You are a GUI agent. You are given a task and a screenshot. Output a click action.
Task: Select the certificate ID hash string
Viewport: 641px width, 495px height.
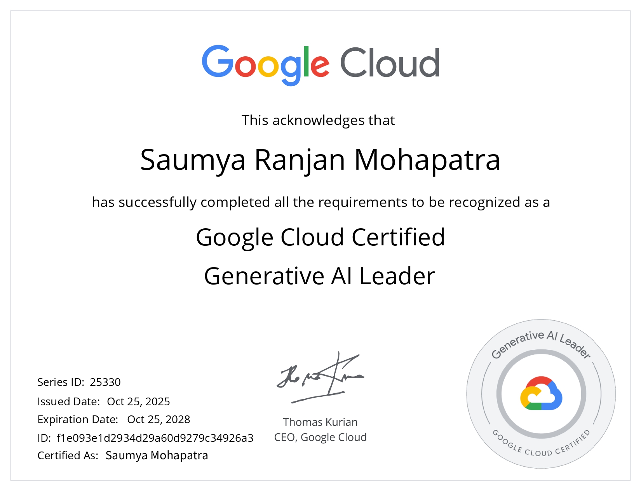tap(155, 438)
